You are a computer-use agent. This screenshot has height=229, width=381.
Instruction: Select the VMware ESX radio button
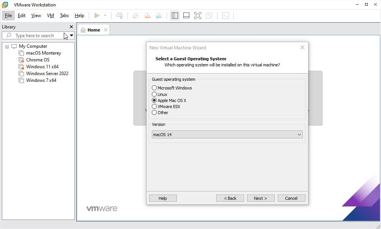pos(154,107)
